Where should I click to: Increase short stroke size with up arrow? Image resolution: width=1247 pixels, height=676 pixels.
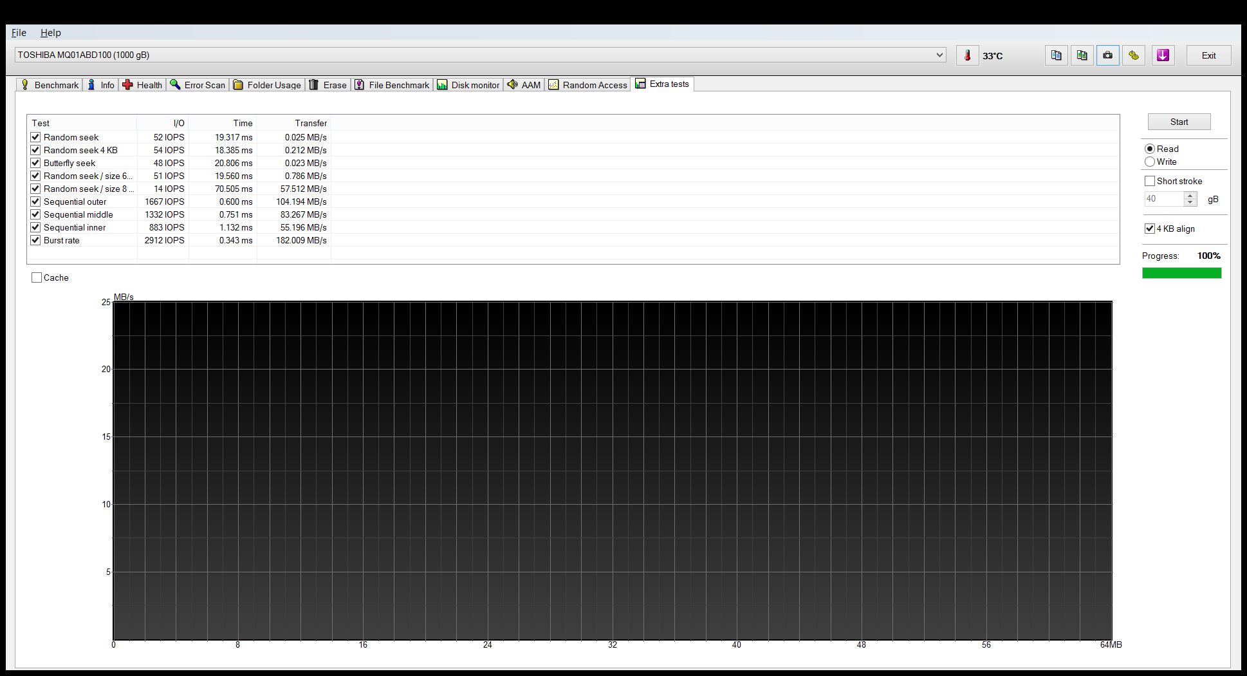1190,195
